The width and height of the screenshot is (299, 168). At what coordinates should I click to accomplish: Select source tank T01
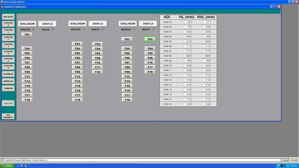pos(27,34)
